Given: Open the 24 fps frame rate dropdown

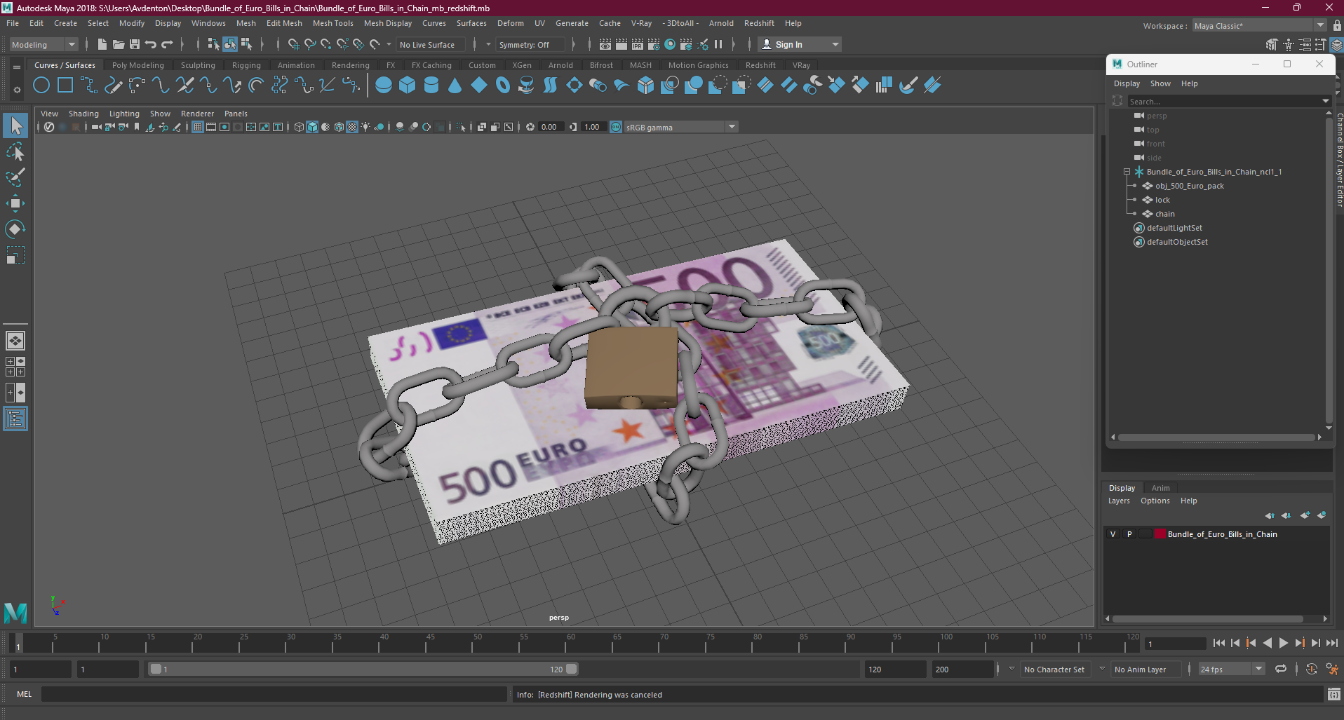Looking at the screenshot, I should (1231, 670).
